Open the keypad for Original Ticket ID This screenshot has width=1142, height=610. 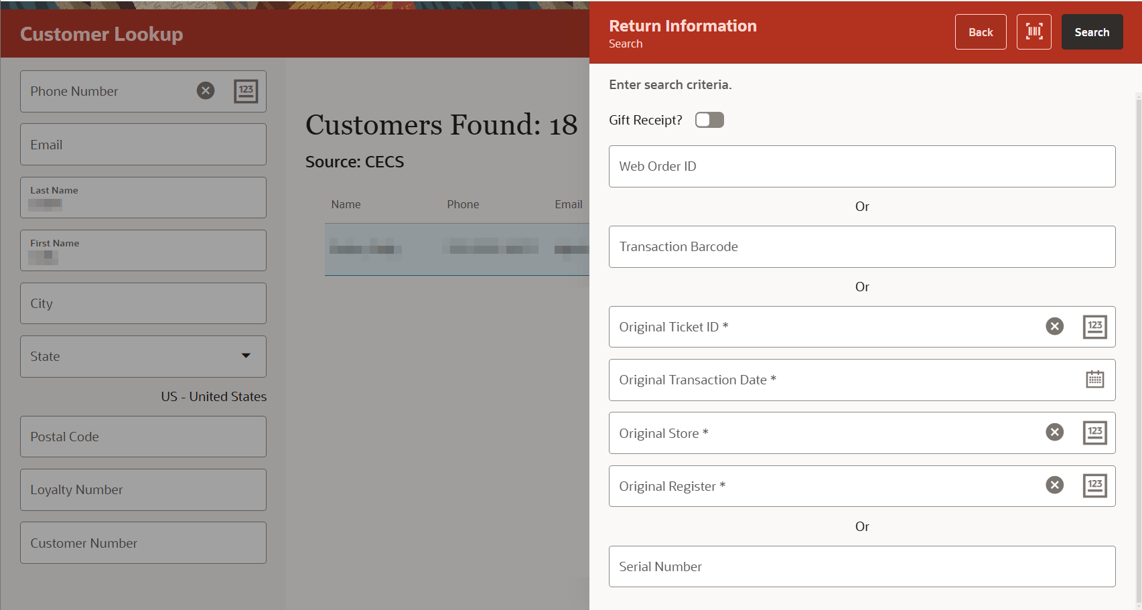pos(1094,326)
